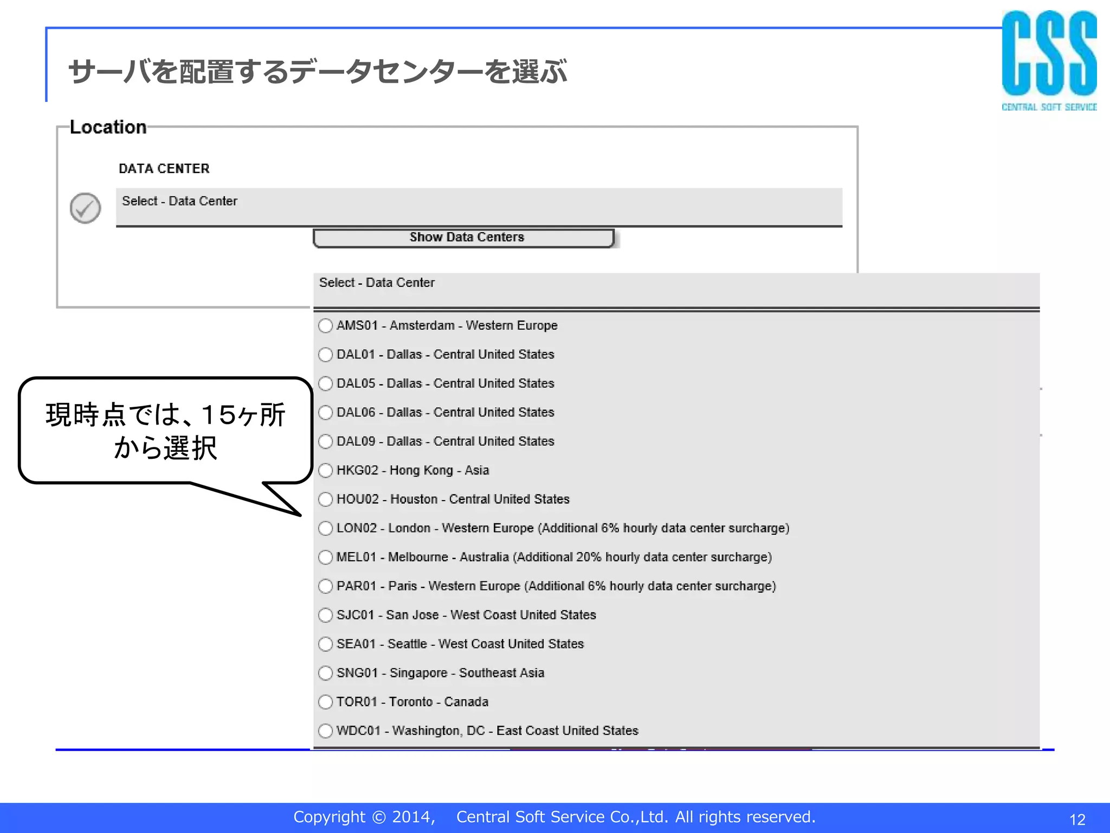Select the PAR01 Paris radio button
The image size is (1110, 833).
[x=325, y=586]
